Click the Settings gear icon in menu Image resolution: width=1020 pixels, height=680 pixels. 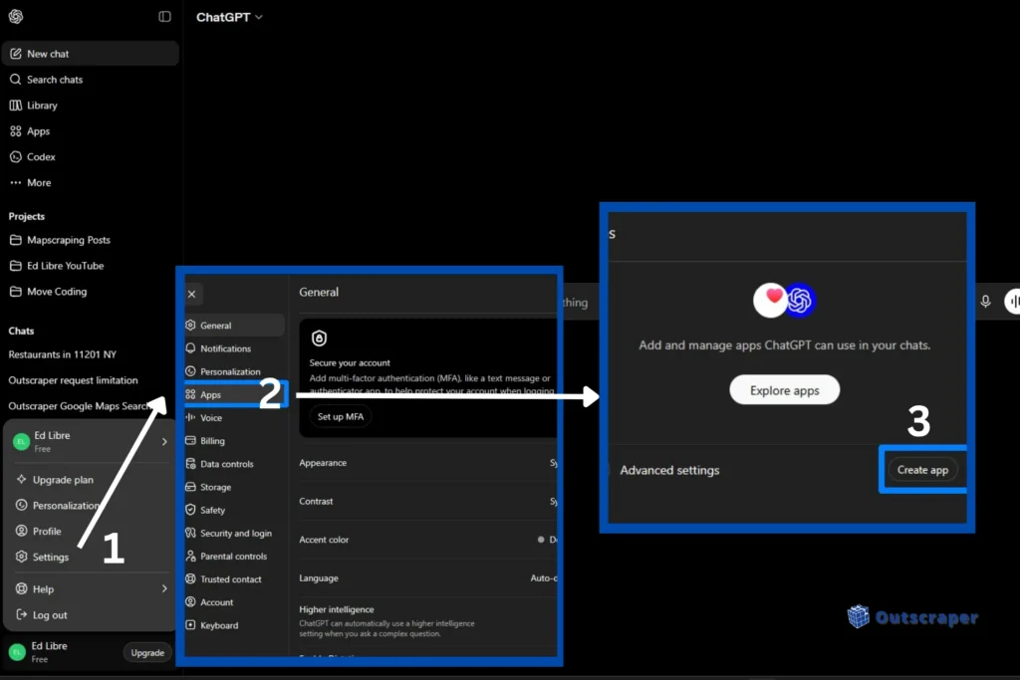22,557
